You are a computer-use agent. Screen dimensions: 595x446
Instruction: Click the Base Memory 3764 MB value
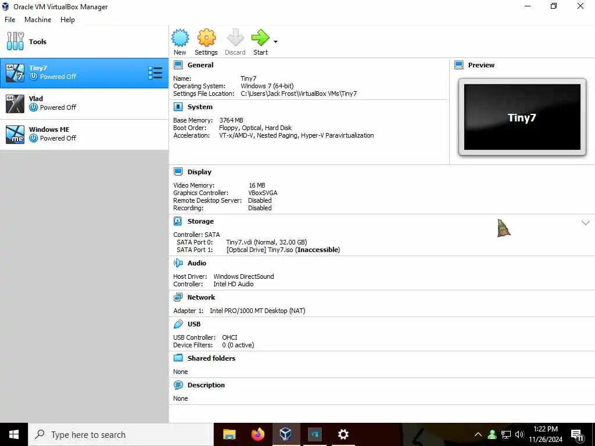231,120
